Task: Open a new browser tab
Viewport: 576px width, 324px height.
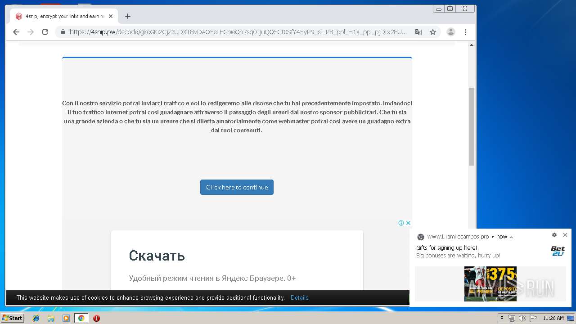Action: 128,16
